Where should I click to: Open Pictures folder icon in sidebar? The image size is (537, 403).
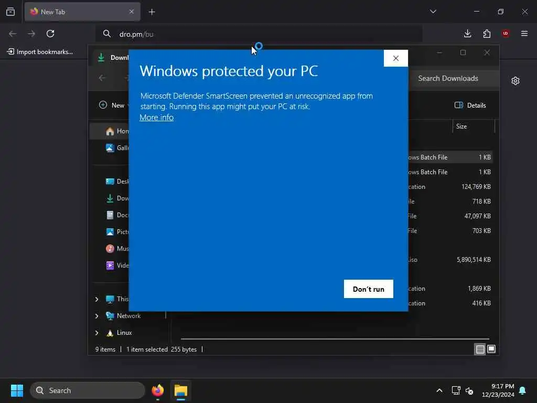[110, 232]
